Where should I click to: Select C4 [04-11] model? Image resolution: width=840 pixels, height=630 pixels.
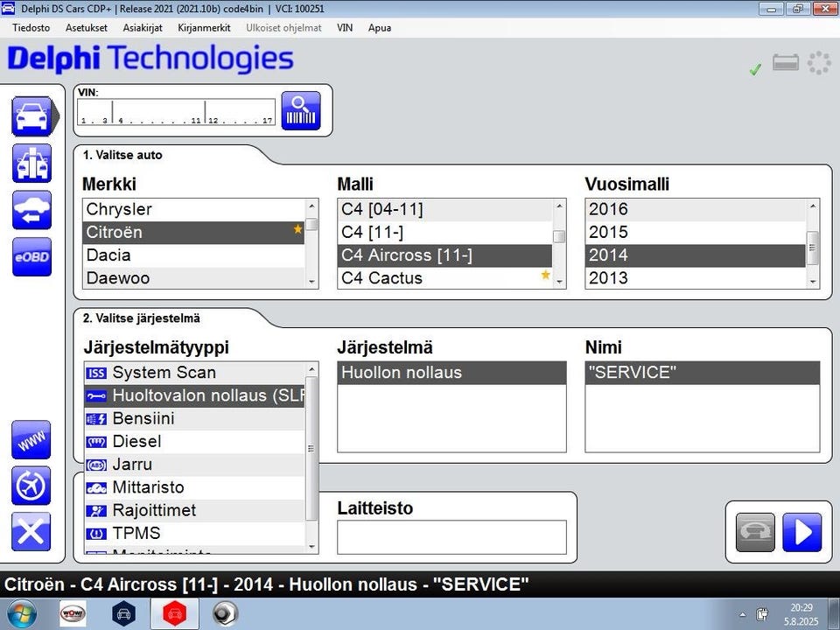pyautogui.click(x=445, y=209)
